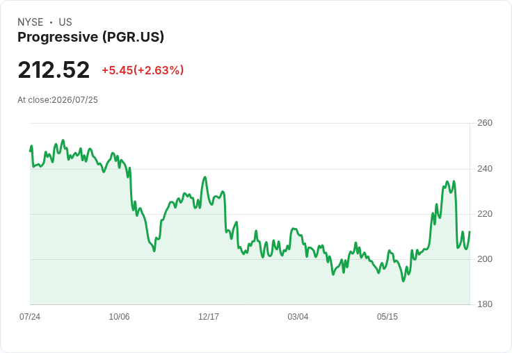Click the US market label
This screenshot has height=353, width=512.
(x=65, y=22)
